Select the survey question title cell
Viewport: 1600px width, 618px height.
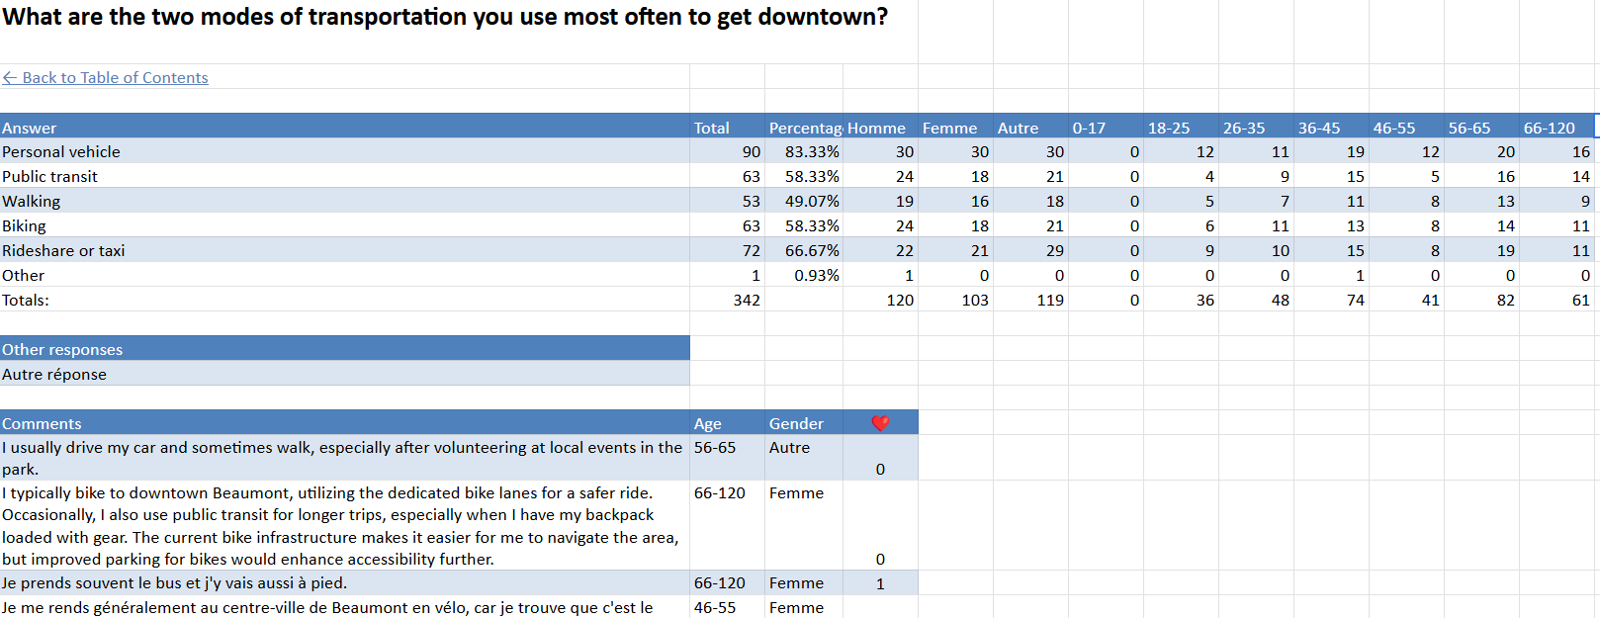click(445, 18)
